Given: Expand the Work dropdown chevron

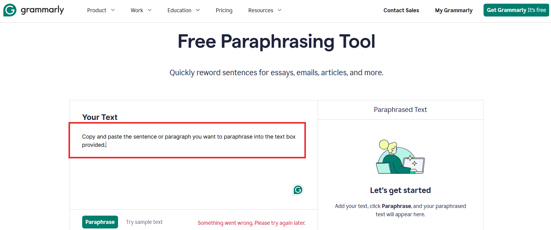Looking at the screenshot, I should point(150,10).
